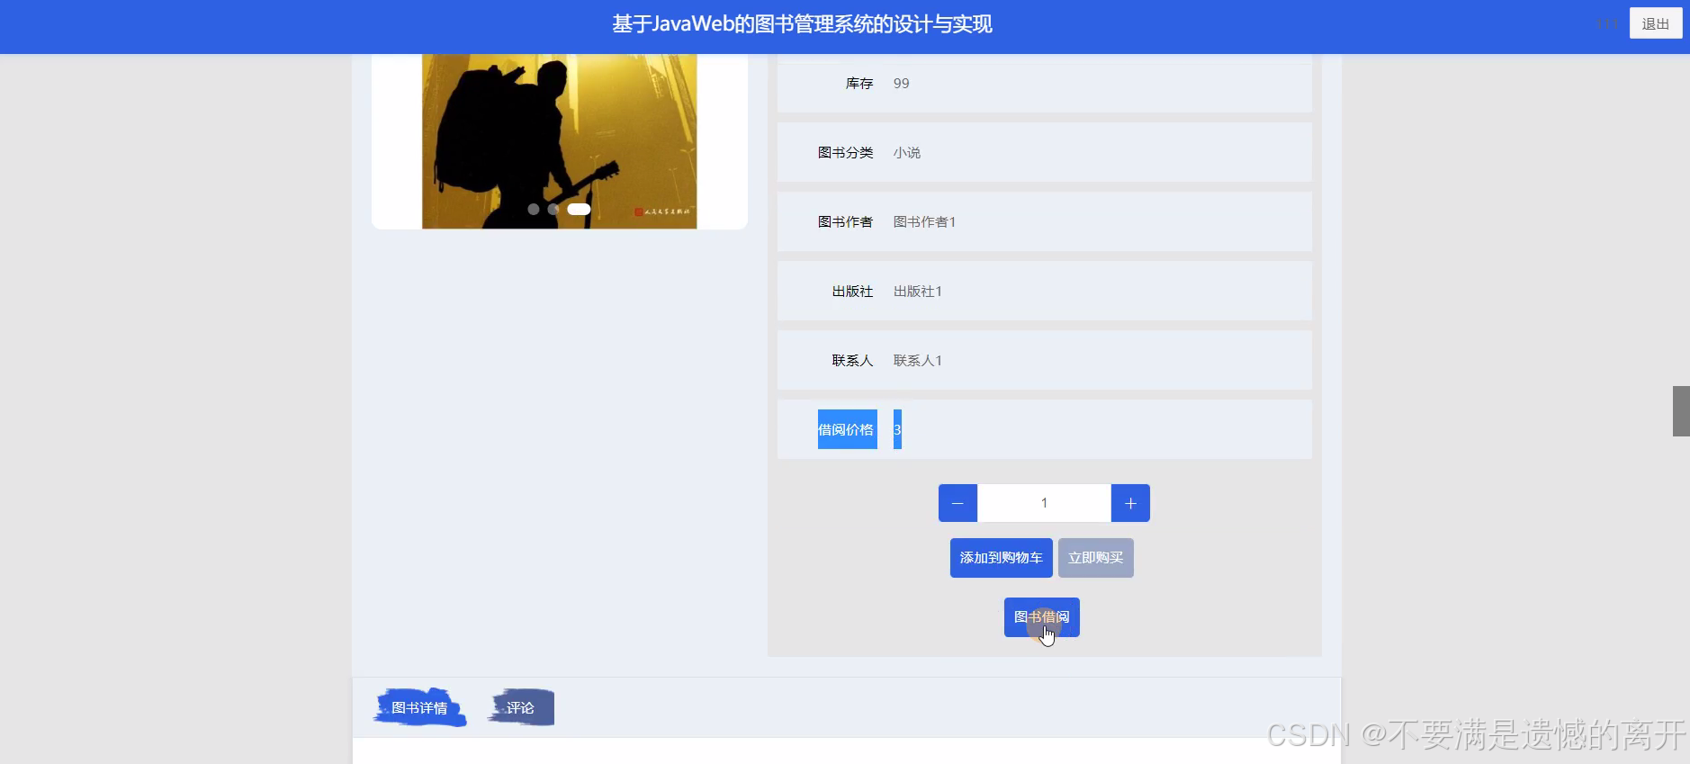Select the first carousel indicator dot

coord(534,209)
